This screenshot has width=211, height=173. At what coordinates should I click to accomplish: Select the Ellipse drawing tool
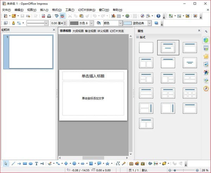(31, 164)
